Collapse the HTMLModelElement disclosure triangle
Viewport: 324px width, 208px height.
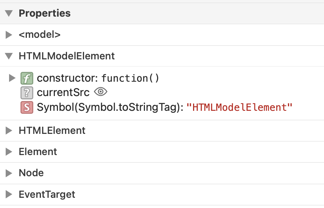[x=9, y=56]
